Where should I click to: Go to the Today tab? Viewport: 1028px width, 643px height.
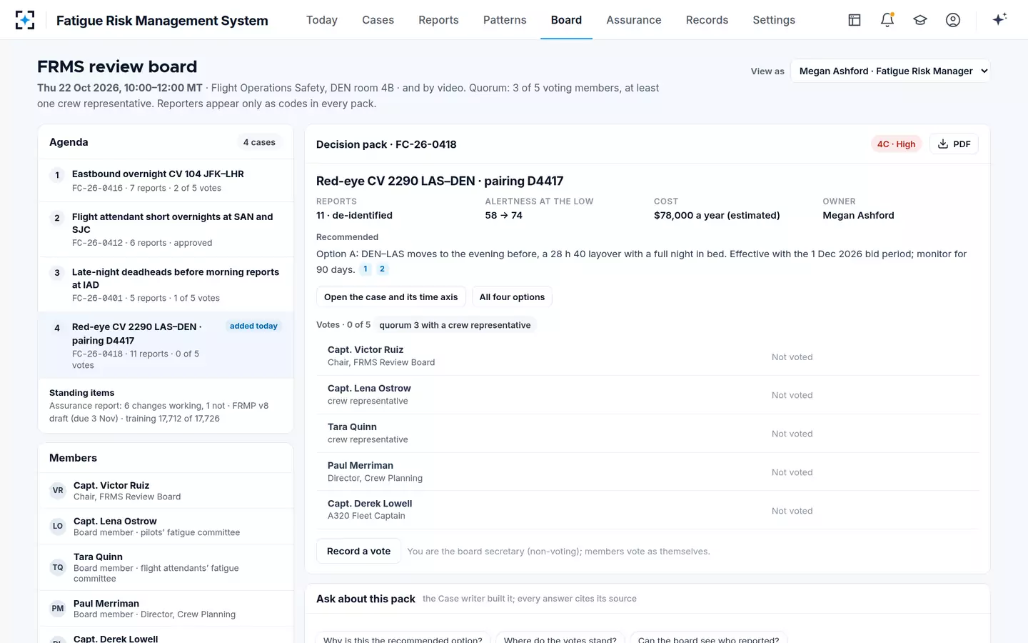coord(322,20)
